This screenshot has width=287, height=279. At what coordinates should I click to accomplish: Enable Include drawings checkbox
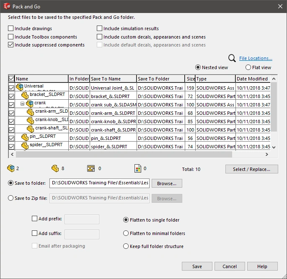click(10, 28)
